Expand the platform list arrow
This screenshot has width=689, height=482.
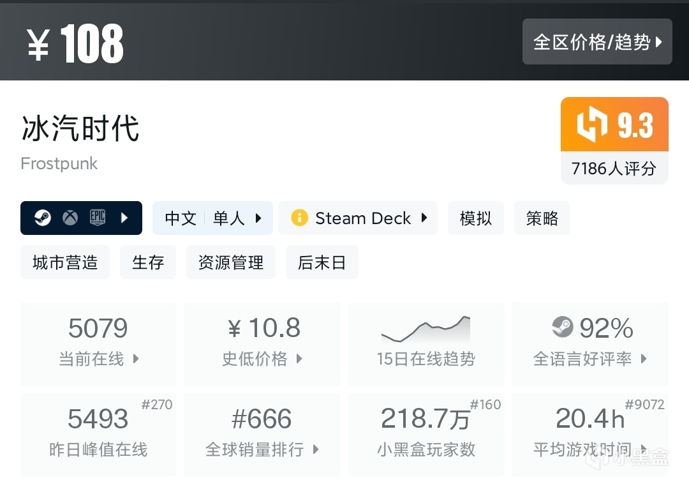124,218
